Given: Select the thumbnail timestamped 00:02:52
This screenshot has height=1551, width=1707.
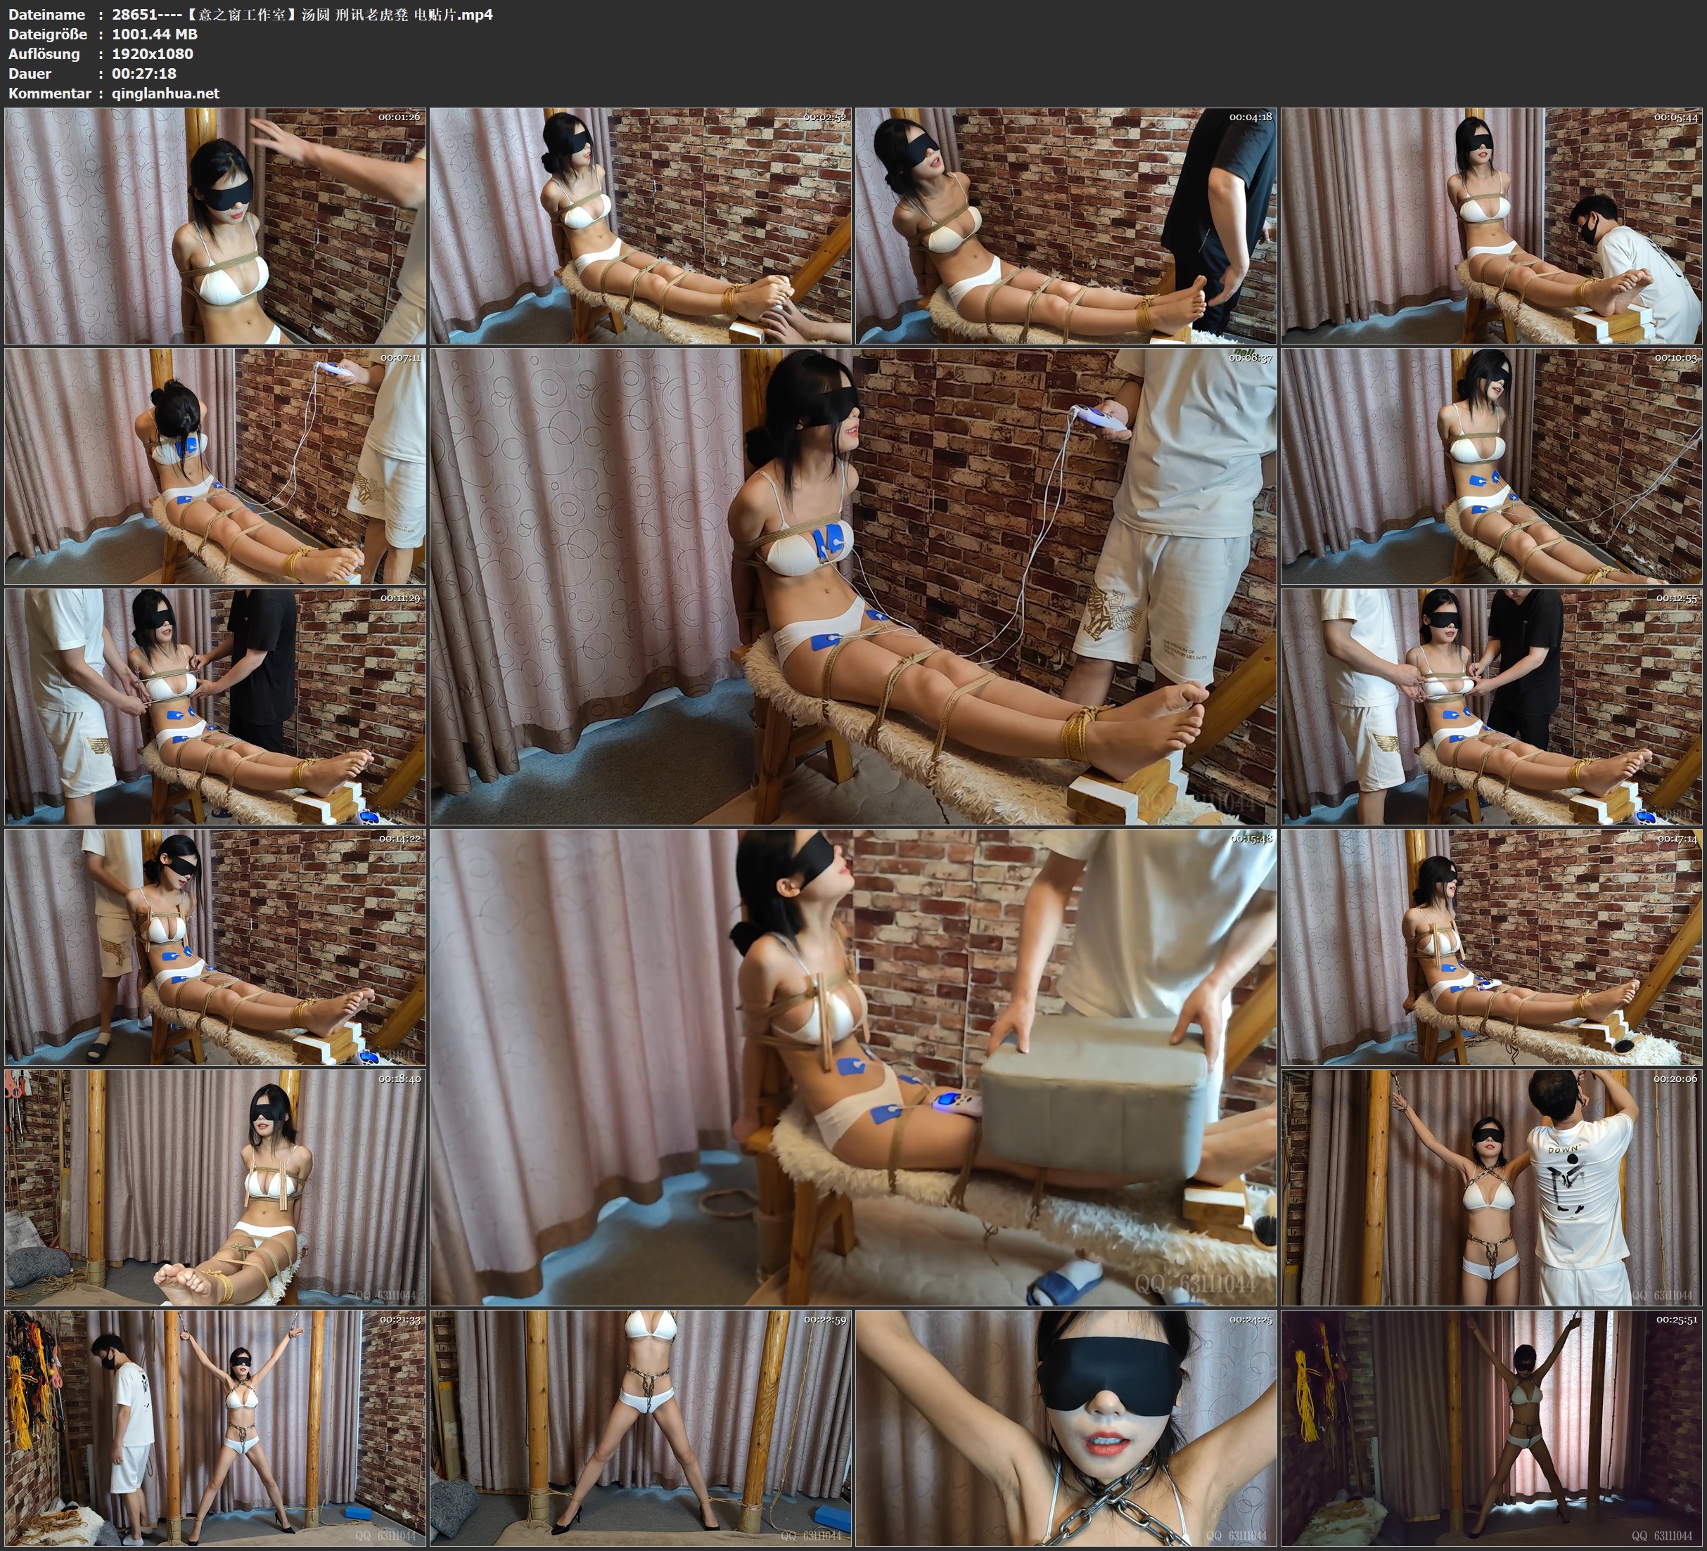Looking at the screenshot, I should [641, 225].
